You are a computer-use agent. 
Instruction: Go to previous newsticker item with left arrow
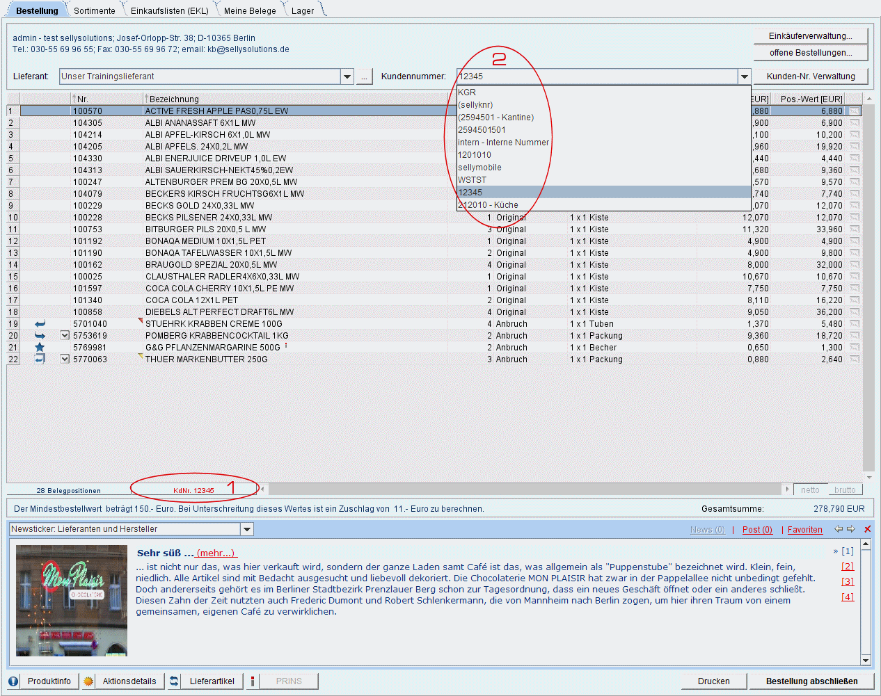[x=839, y=529]
